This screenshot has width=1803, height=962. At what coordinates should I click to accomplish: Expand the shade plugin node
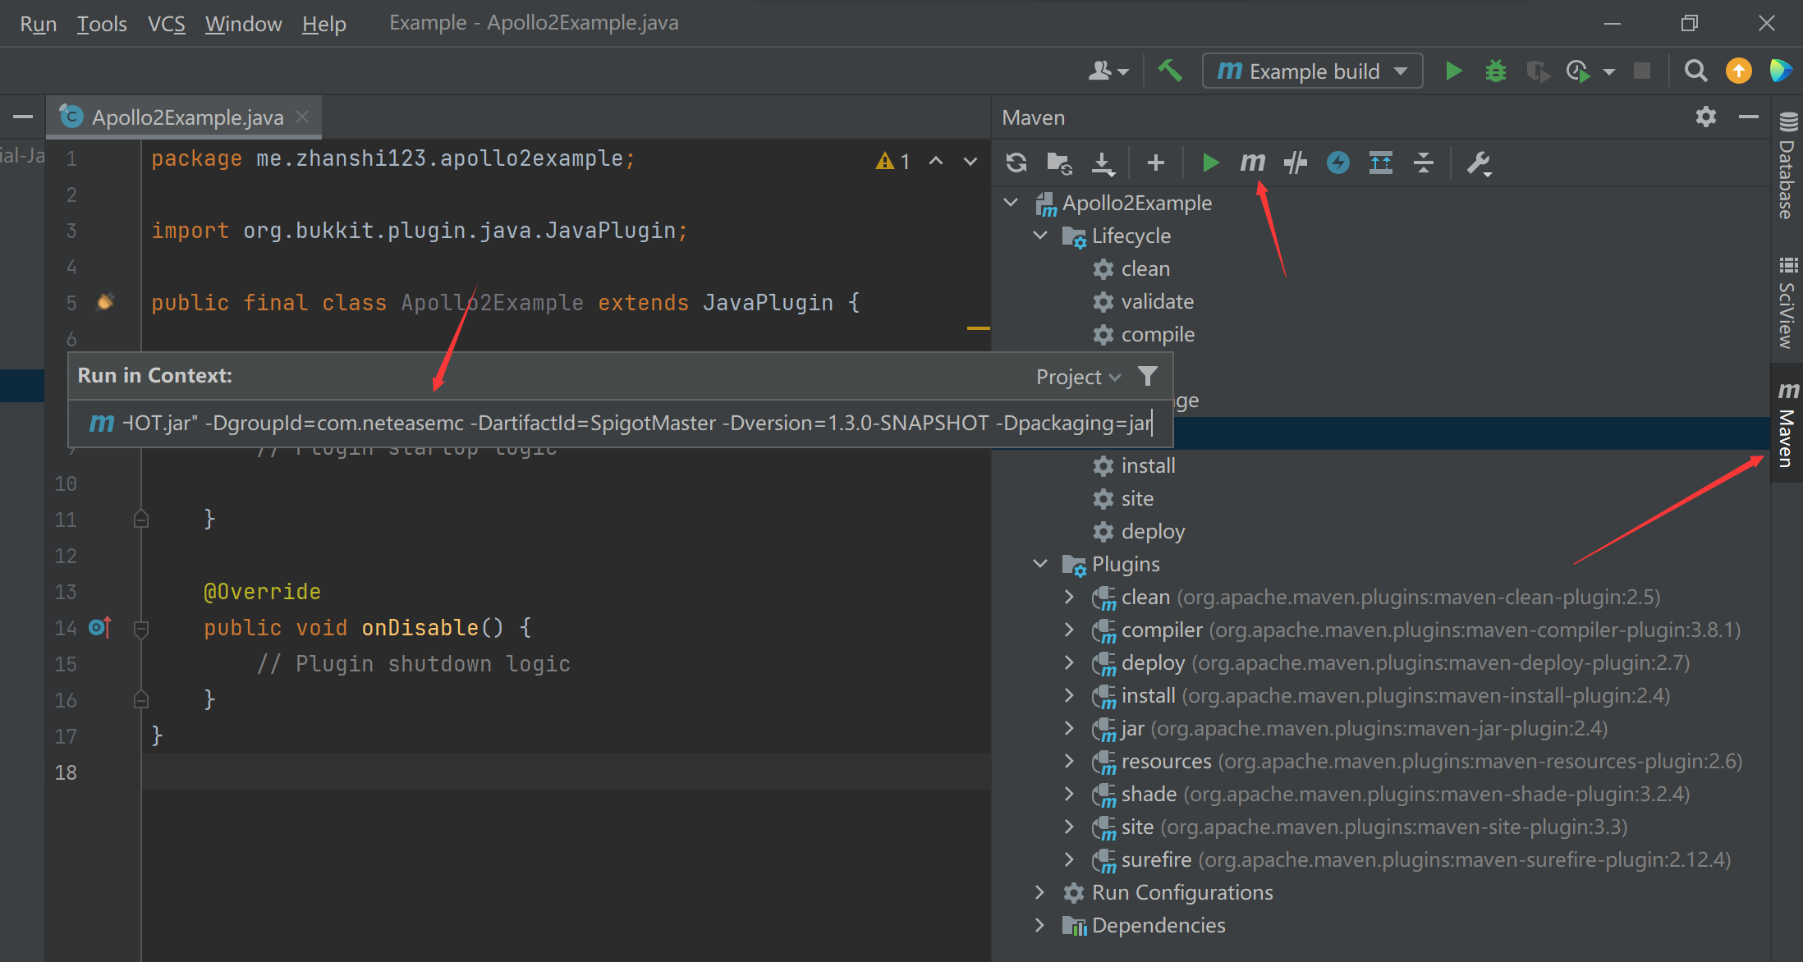1069,794
